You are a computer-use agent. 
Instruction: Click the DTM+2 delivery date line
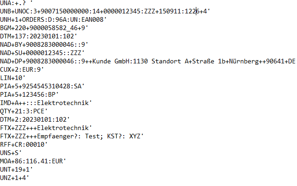[x=35, y=119]
